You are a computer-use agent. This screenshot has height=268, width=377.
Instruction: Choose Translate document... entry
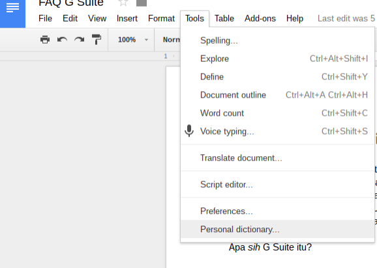coord(277,158)
